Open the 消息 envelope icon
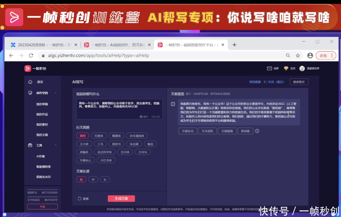The image size is (341, 217). (x=269, y=69)
